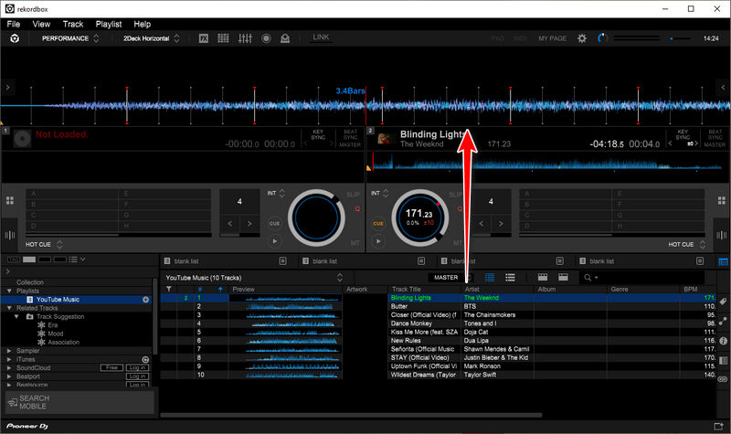The image size is (731, 434).
Task: Open deck 1 pad mode grid icon
Action: pyautogui.click(x=10, y=200)
